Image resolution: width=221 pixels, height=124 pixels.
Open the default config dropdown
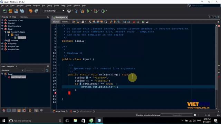[54, 11]
